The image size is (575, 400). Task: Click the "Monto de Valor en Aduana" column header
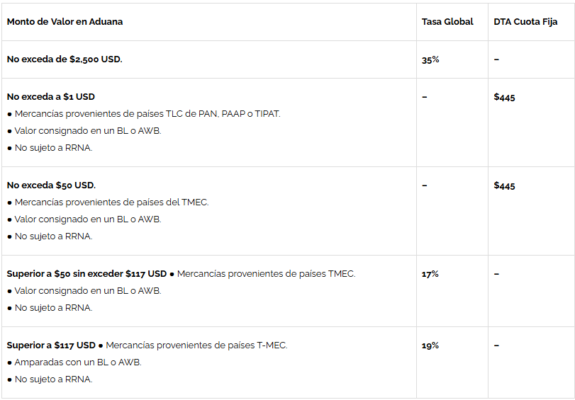(65, 22)
